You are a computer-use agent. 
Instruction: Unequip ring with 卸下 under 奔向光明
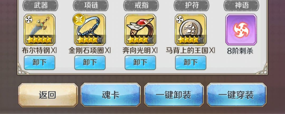pyautogui.click(x=140, y=63)
